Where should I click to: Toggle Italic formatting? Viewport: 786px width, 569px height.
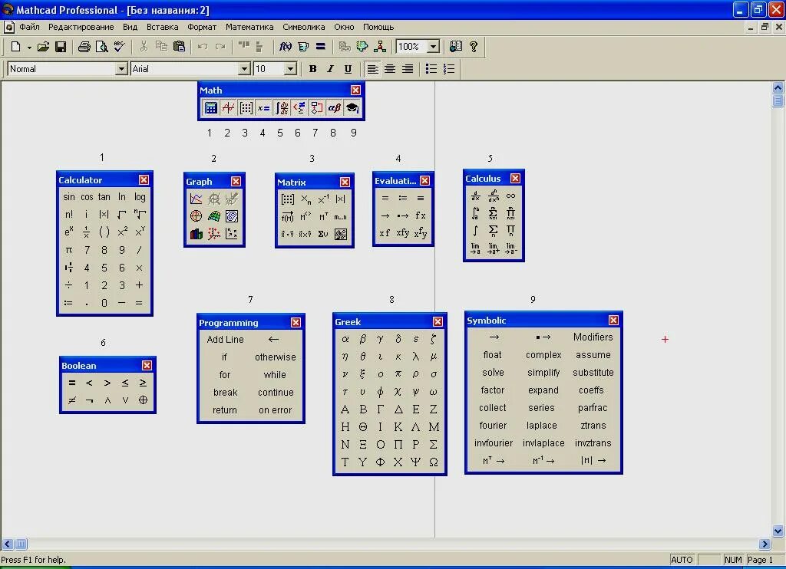[330, 68]
